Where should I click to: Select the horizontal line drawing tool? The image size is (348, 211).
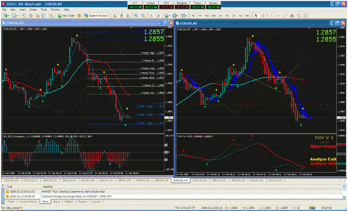pos(278,16)
